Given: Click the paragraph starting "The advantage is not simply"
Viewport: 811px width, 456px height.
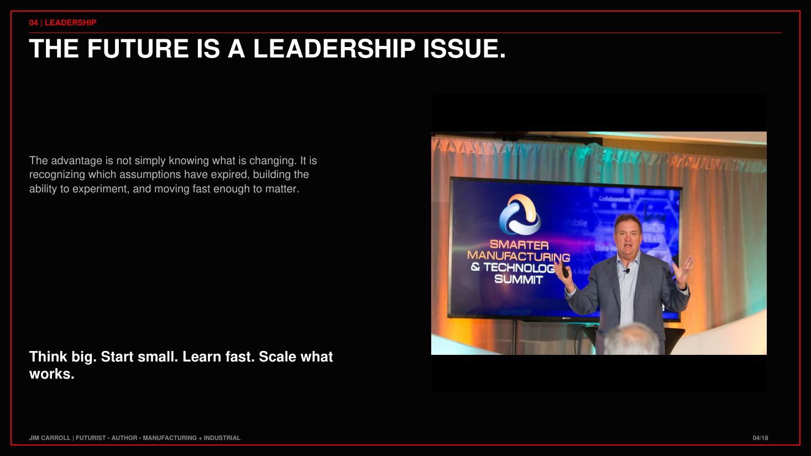Looking at the screenshot, I should point(173,175).
